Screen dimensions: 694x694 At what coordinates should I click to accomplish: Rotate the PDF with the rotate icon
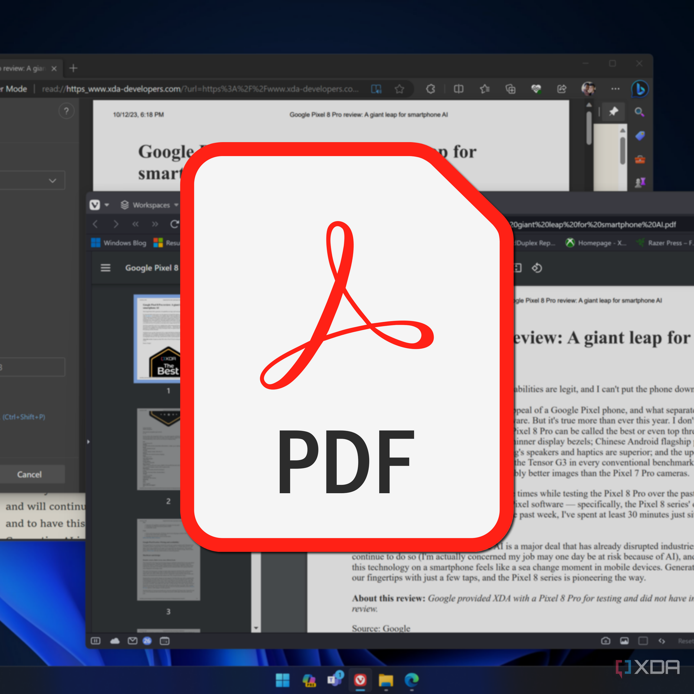[x=537, y=268]
